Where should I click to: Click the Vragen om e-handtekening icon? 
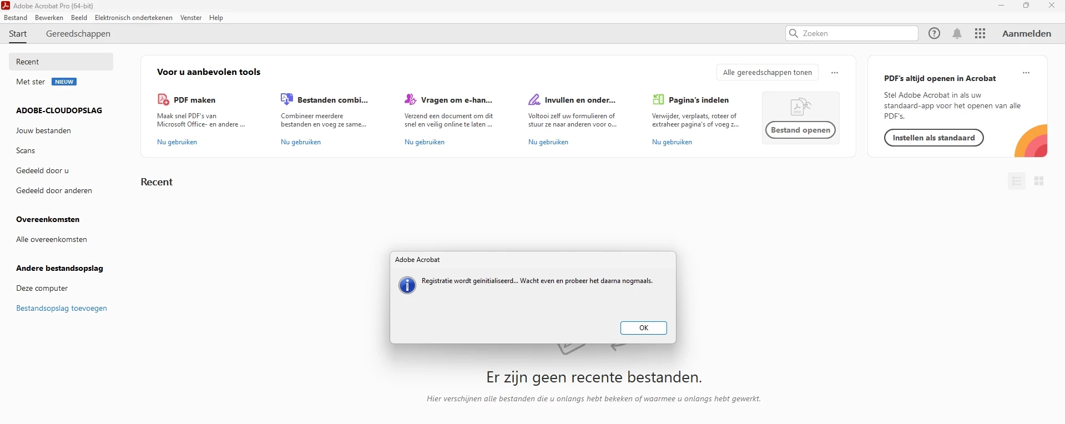point(411,100)
